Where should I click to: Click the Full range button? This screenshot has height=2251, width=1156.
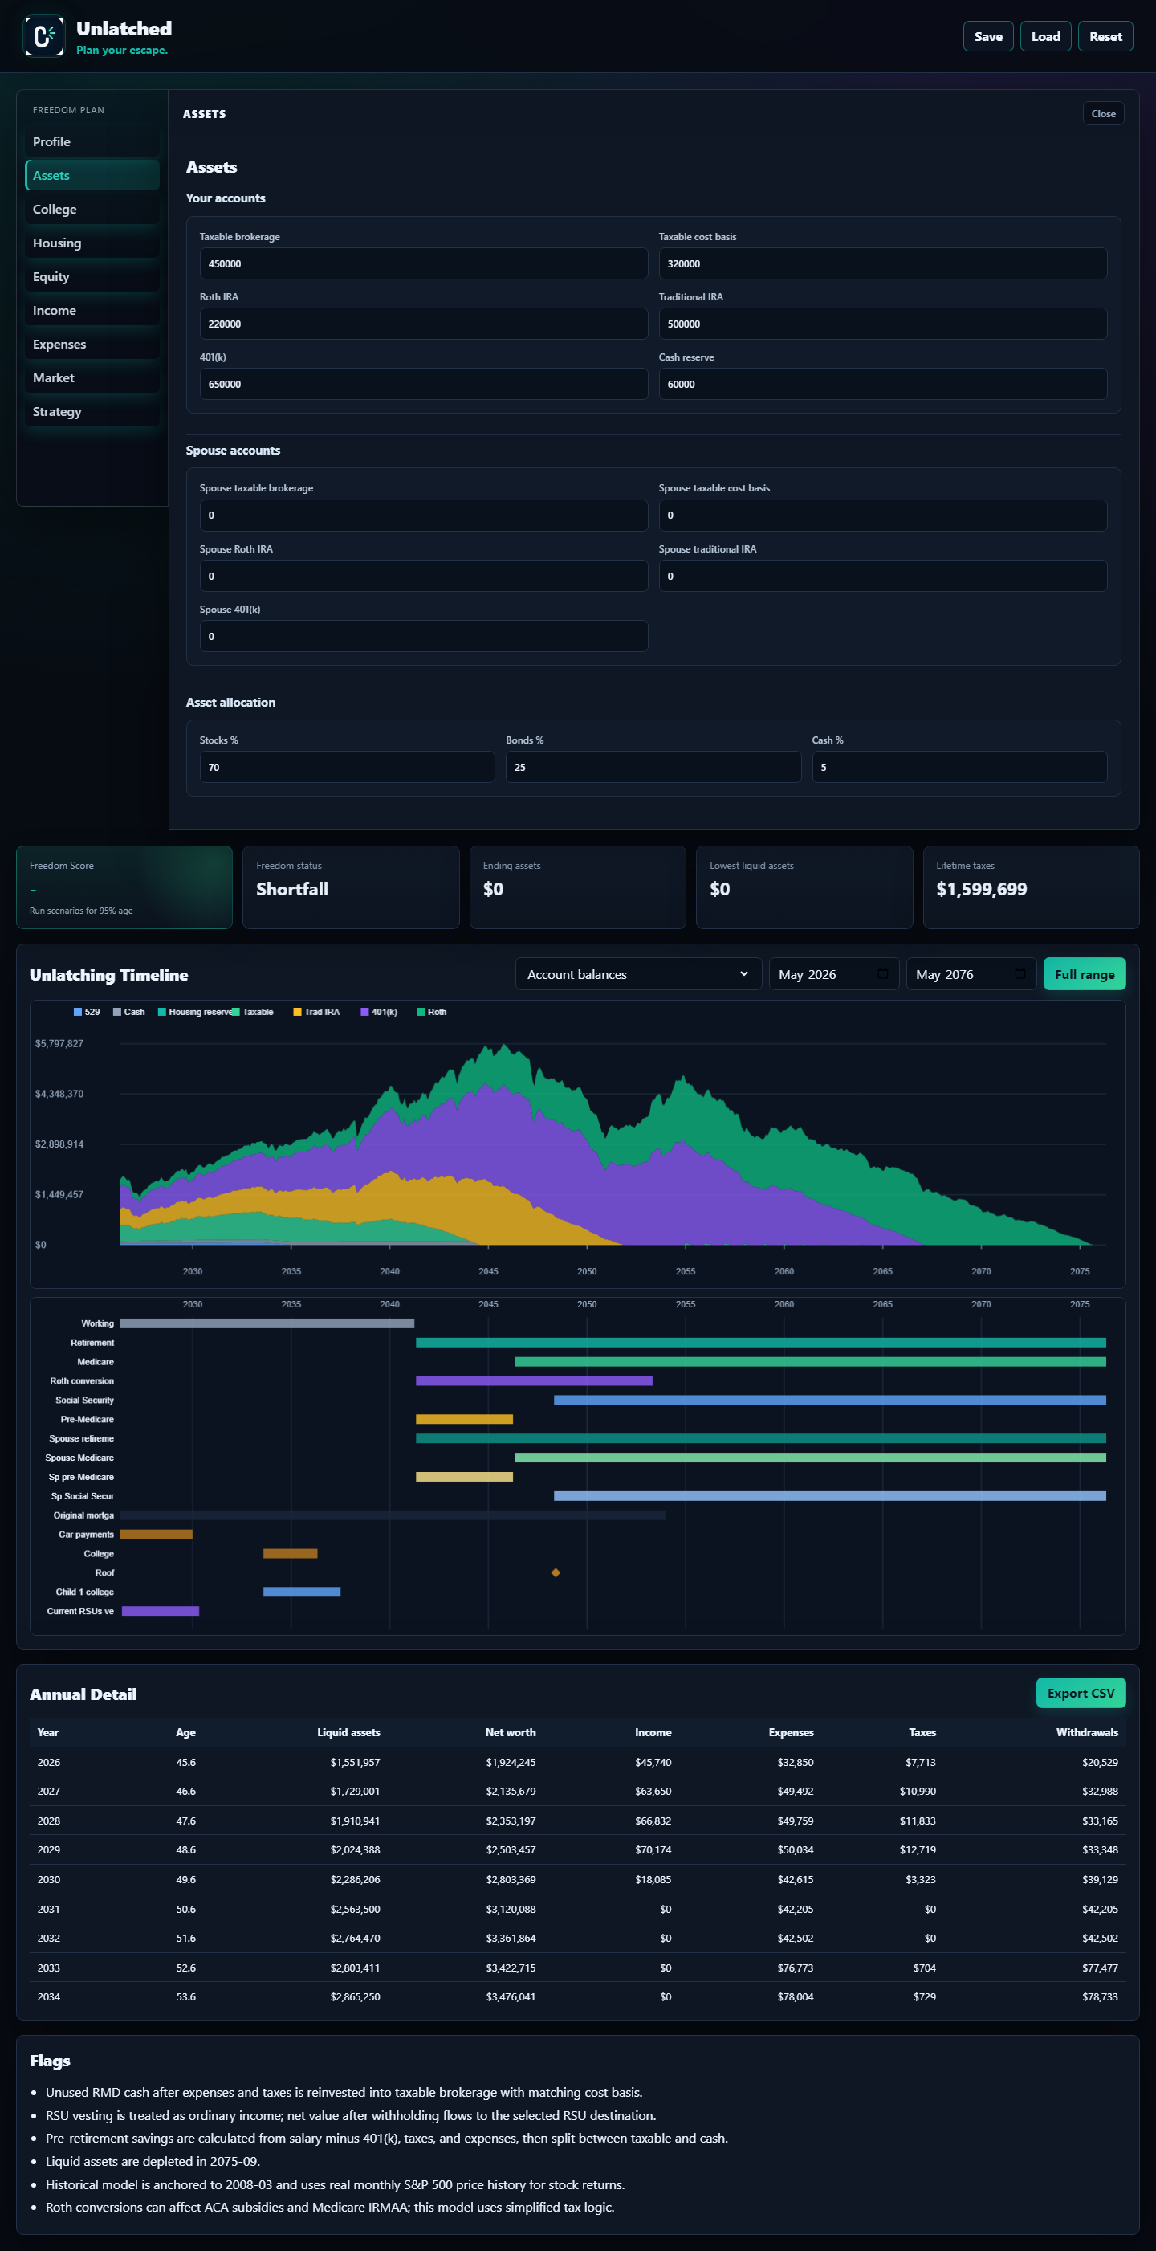coord(1085,973)
